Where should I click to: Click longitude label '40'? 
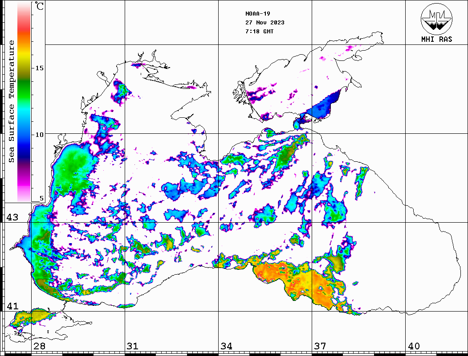pos(414,346)
